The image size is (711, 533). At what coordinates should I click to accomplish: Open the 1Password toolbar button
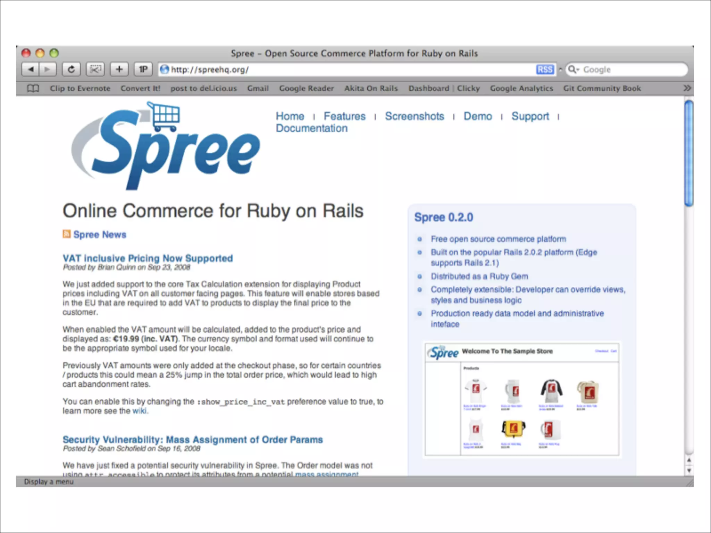[x=143, y=69]
